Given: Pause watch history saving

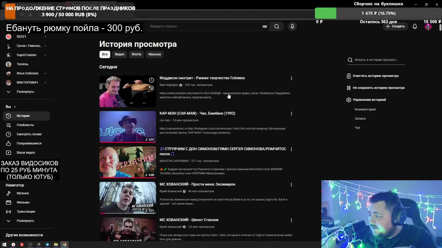Looking at the screenshot, I should [x=375, y=88].
